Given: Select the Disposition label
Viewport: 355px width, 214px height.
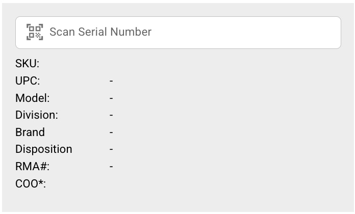Looking at the screenshot, I should (x=43, y=149).
